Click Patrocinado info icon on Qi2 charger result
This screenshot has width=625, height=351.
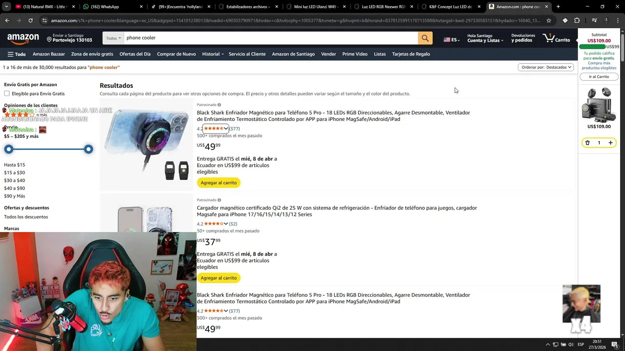tap(219, 200)
